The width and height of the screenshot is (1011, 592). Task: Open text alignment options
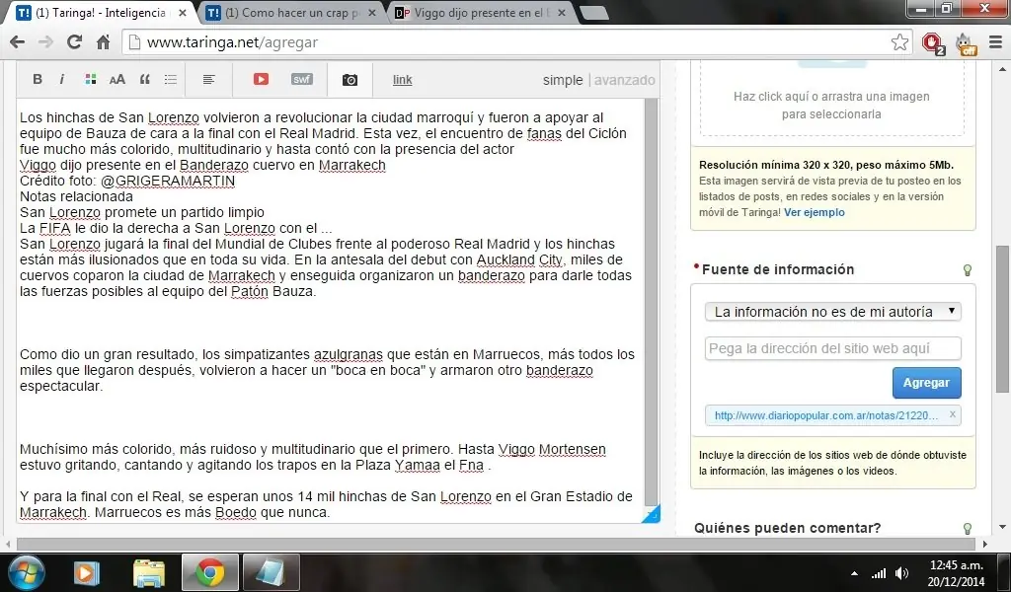click(x=209, y=79)
